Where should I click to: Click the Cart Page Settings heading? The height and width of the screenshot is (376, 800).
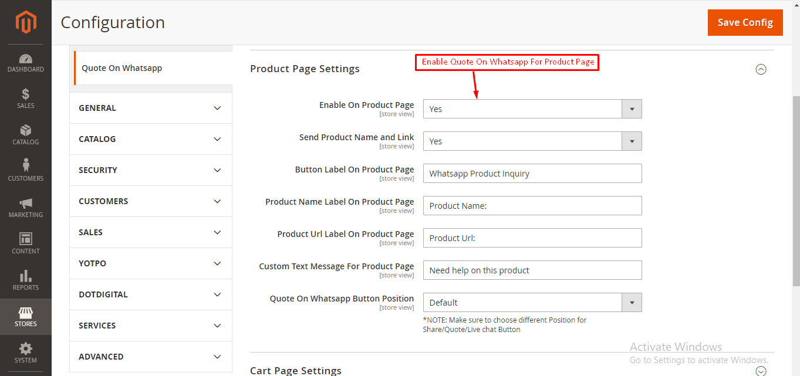296,371
